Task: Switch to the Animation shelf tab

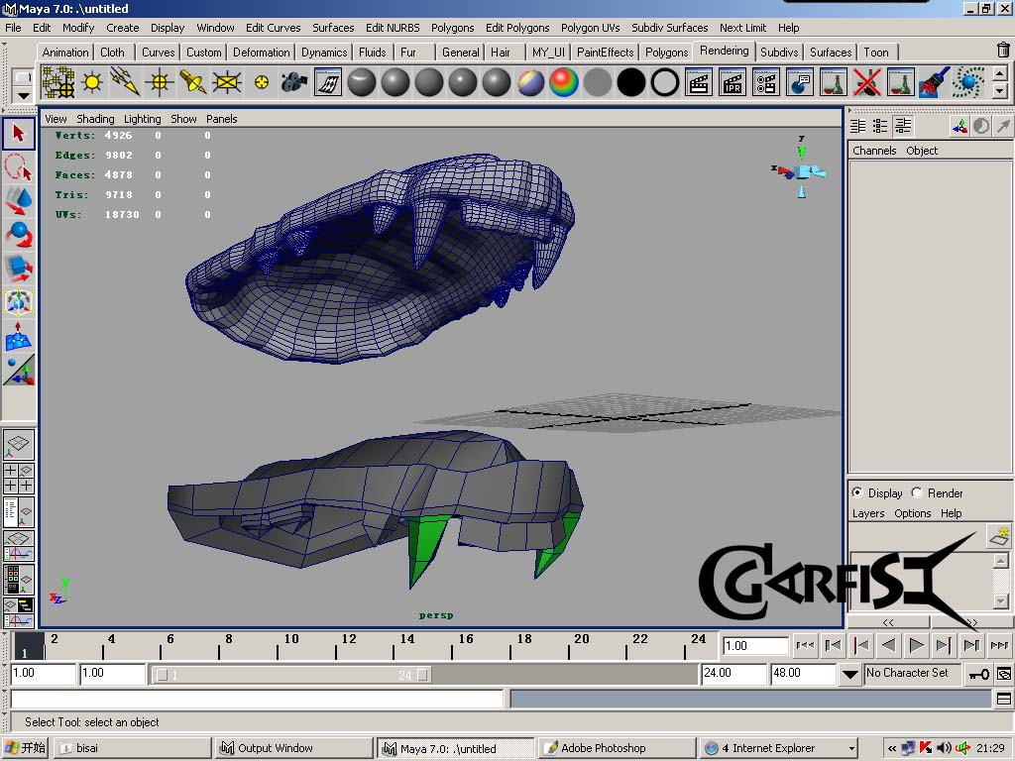Action: tap(64, 53)
